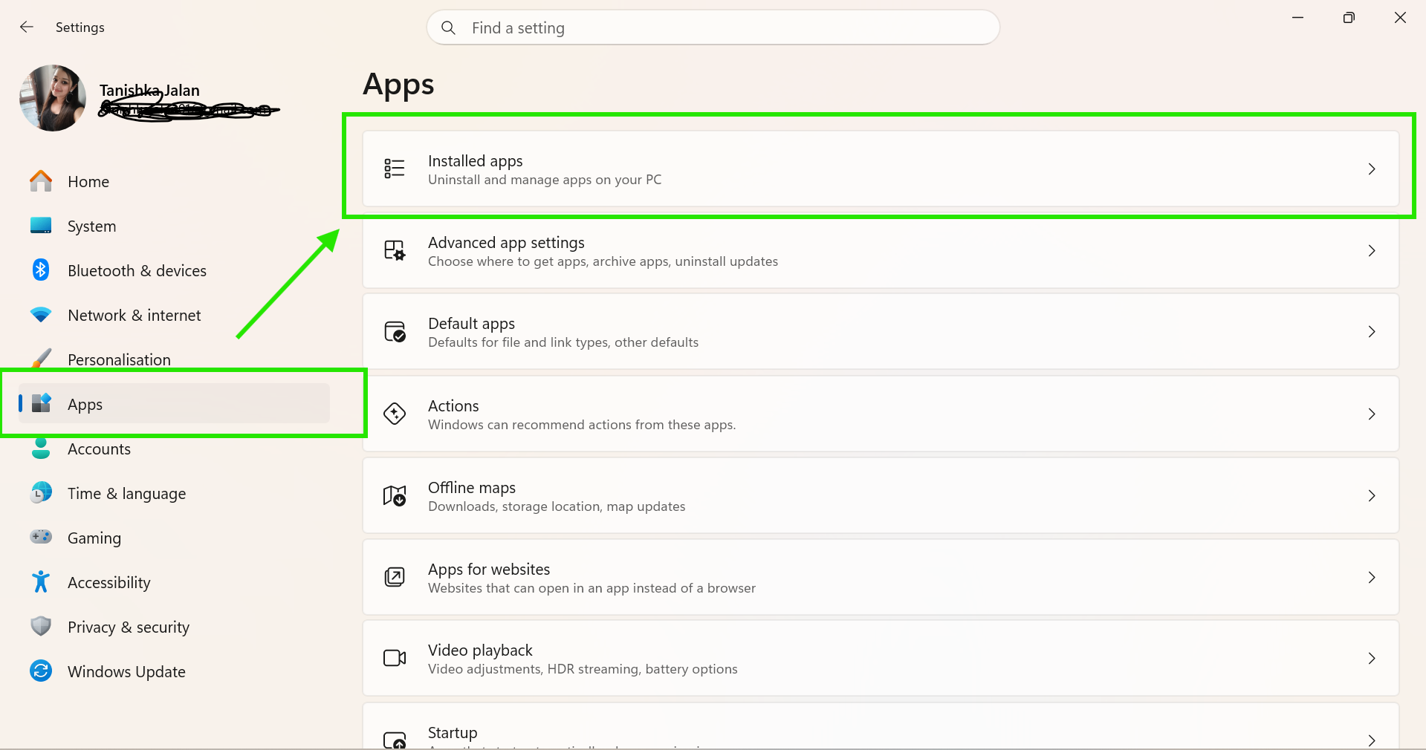The image size is (1426, 750).
Task: Close the Settings window
Action: (x=1400, y=18)
